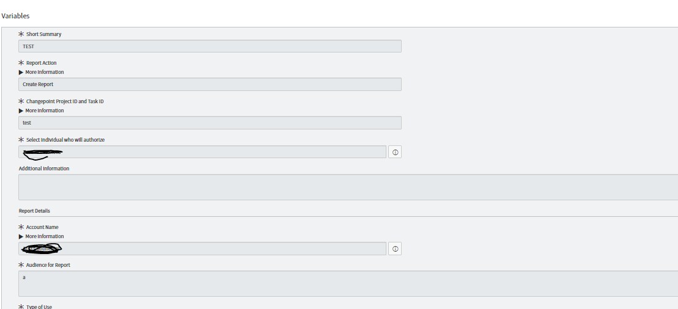Viewport: 678px width, 309px height.
Task: Click the Report Action label
Action: pyautogui.click(x=41, y=63)
